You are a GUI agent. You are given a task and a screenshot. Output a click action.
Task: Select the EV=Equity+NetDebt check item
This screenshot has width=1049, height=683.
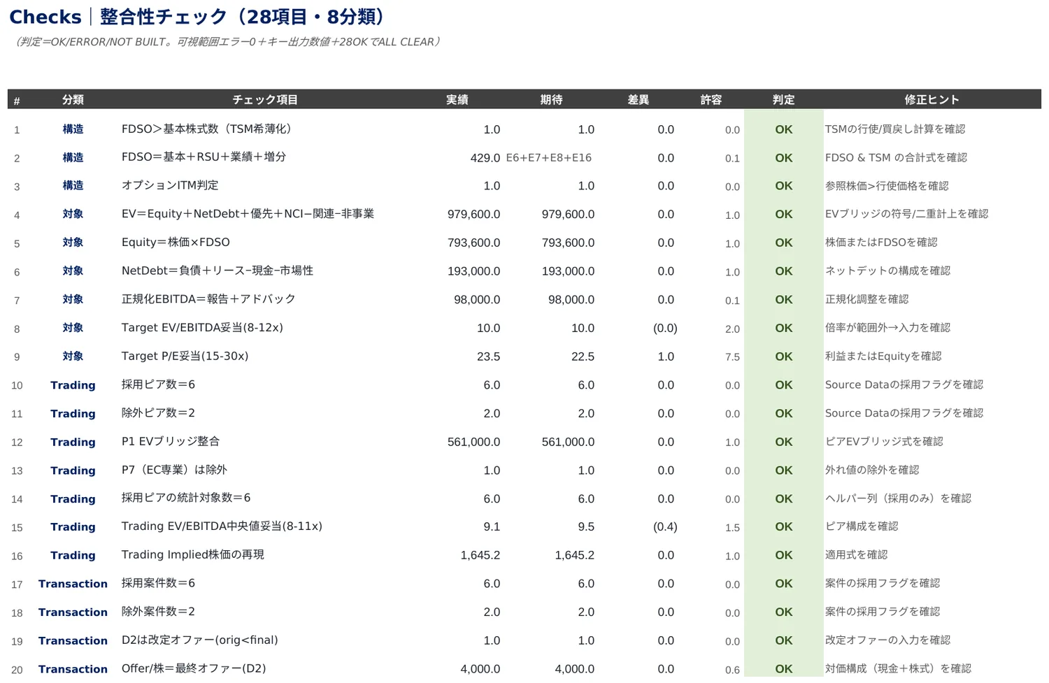pyautogui.click(x=248, y=214)
